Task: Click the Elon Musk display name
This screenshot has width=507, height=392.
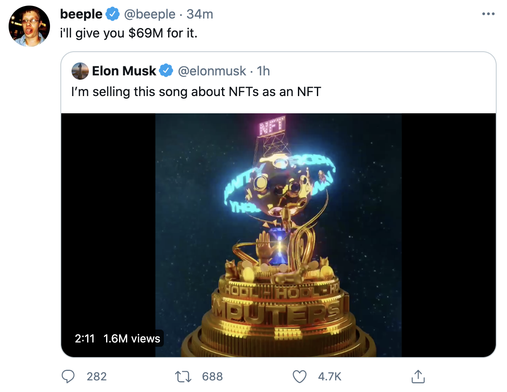Action: pyautogui.click(x=124, y=71)
